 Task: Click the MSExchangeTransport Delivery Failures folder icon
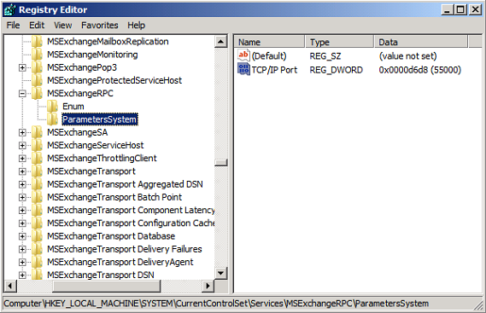(x=37, y=249)
